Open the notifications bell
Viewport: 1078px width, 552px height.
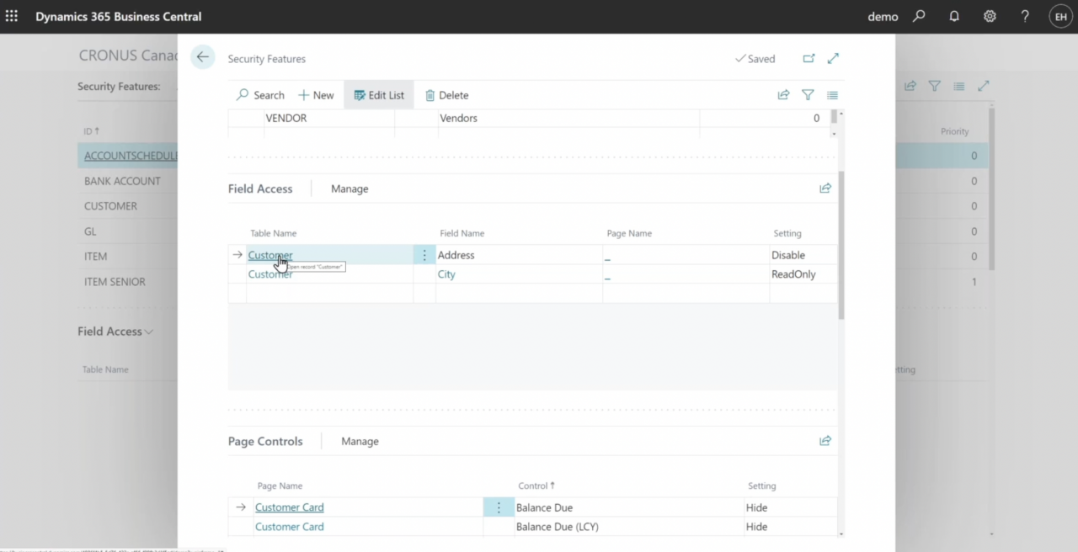tap(954, 16)
